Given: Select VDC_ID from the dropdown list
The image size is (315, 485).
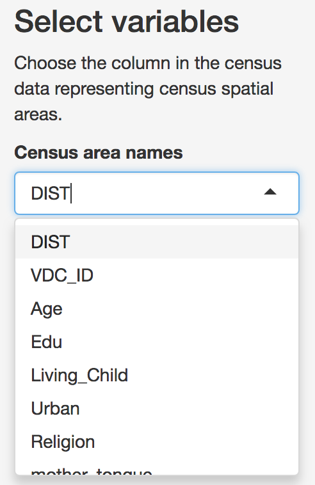Looking at the screenshot, I should click(x=157, y=275).
